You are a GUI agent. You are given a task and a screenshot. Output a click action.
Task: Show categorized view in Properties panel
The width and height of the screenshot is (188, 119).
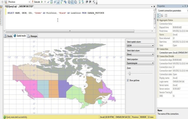[159, 15]
